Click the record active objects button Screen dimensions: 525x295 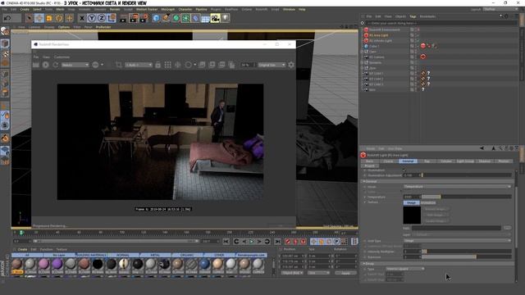(x=288, y=241)
